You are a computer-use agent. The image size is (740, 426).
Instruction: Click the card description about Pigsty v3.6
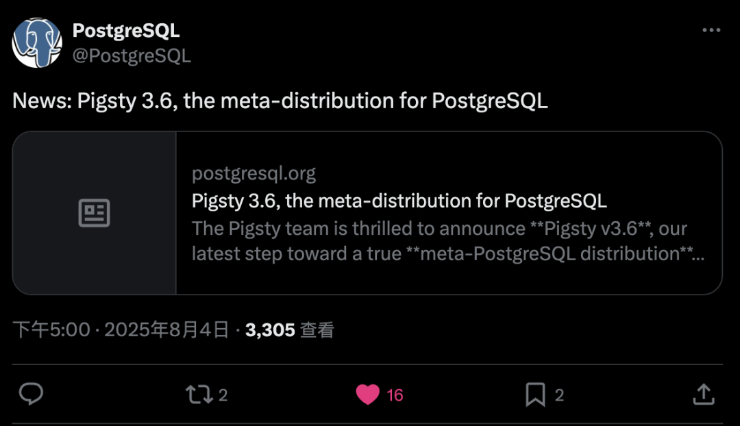[448, 241]
